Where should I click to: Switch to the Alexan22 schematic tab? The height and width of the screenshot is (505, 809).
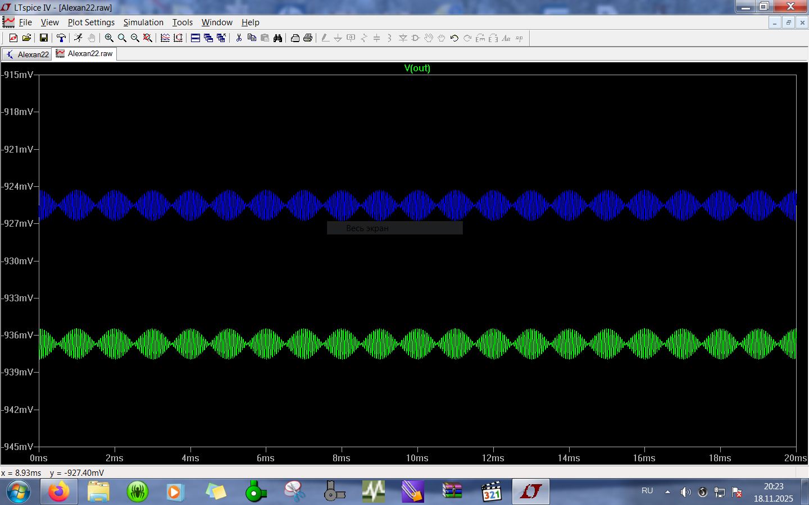pos(27,54)
